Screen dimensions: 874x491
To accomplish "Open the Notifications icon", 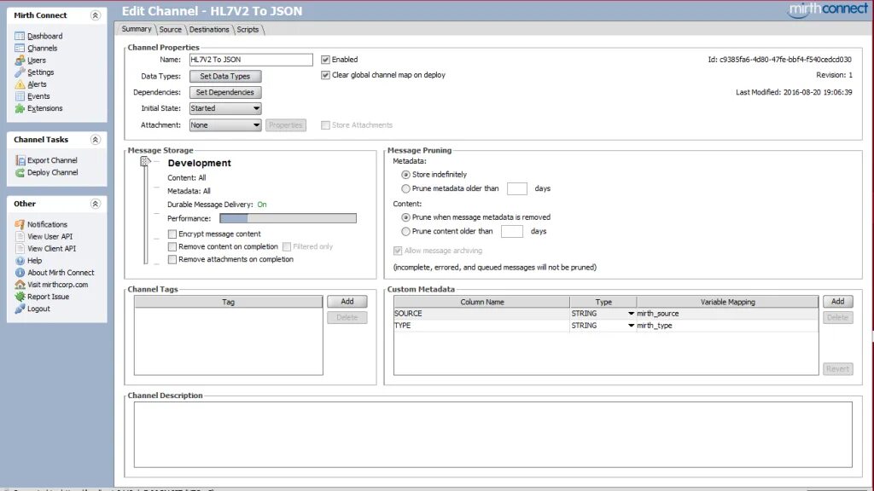I will point(20,224).
